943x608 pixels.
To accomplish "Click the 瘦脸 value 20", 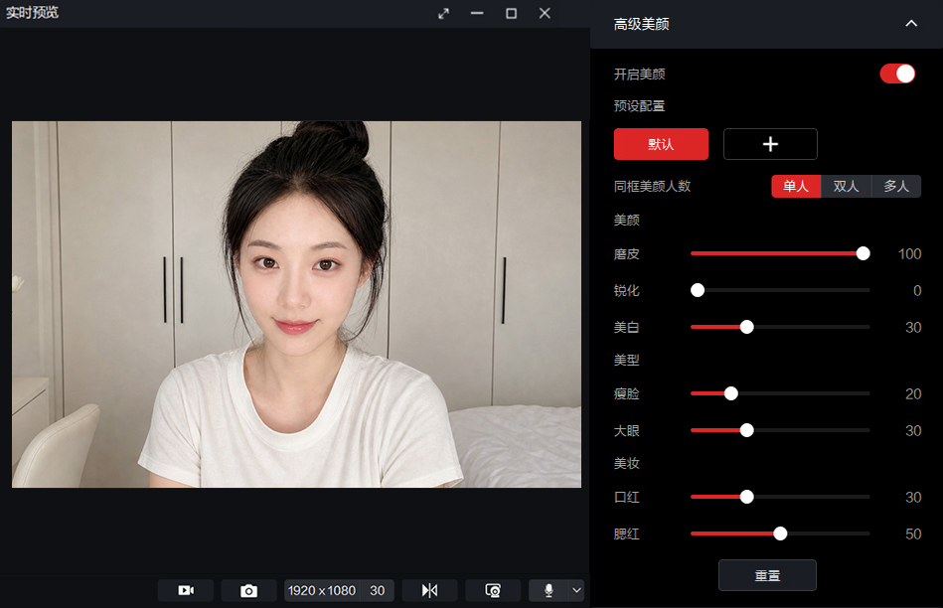I will [x=913, y=393].
